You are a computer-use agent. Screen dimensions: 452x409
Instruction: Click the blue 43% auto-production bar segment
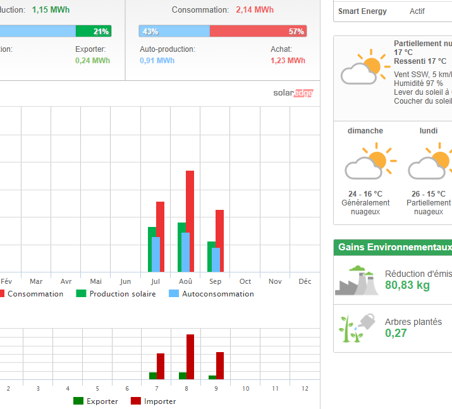[174, 31]
